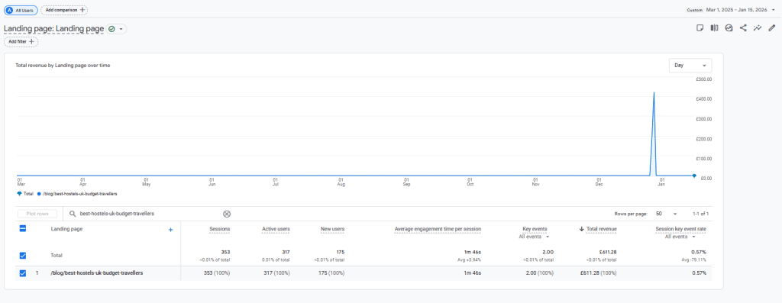Image resolution: width=782 pixels, height=303 pixels.
Task: Click the Total legend entry under chart
Action: 25,193
